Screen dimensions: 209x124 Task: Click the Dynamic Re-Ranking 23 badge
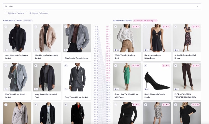click(x=145, y=21)
